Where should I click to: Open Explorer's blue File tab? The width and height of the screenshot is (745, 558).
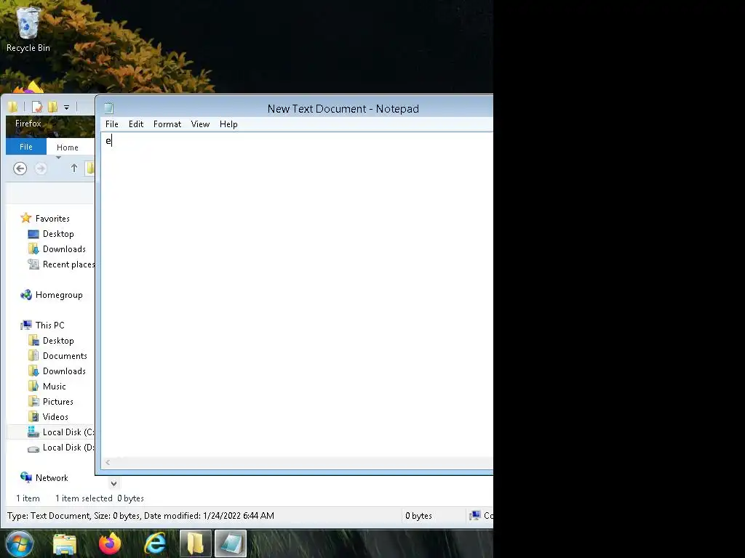pos(26,147)
